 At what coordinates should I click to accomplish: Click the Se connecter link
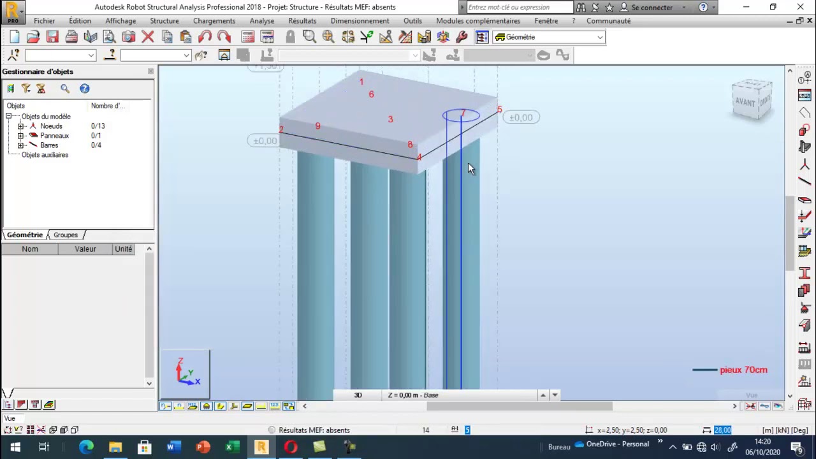coord(652,8)
